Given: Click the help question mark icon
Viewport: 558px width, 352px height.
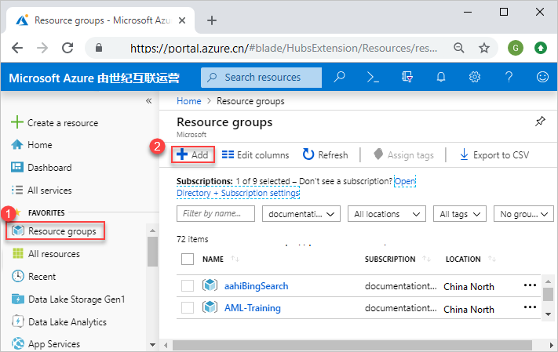Looking at the screenshot, I should [x=509, y=77].
